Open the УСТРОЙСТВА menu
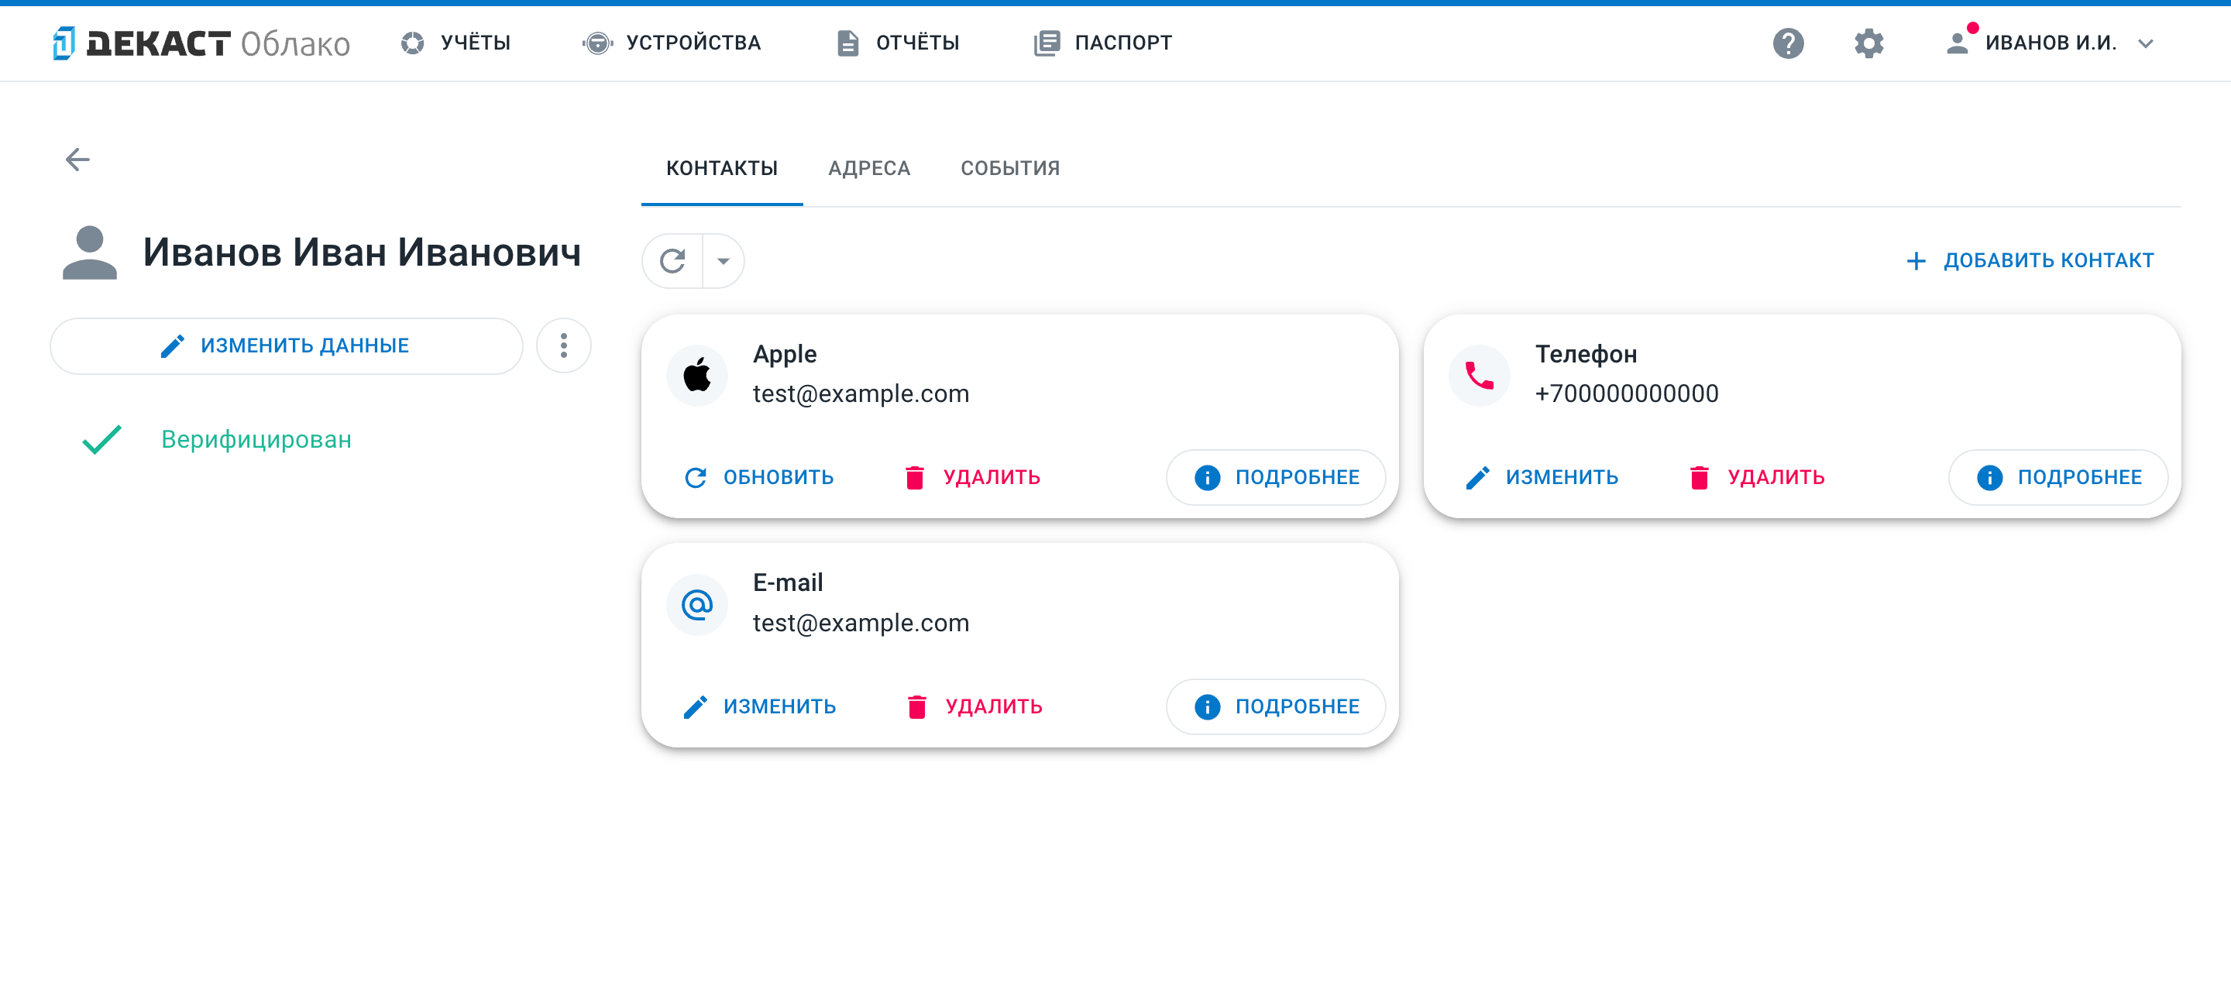 [672, 43]
